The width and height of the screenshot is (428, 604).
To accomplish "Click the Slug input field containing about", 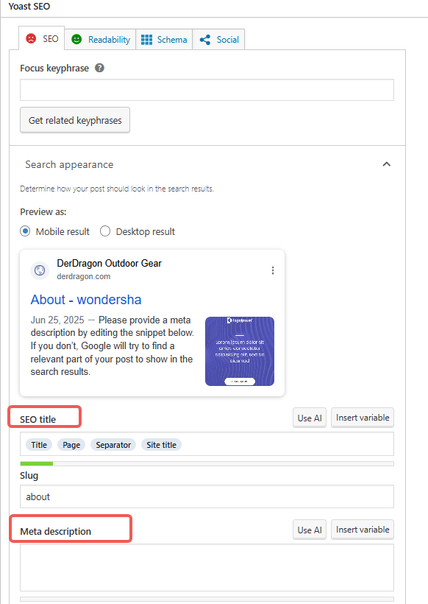I will point(207,496).
